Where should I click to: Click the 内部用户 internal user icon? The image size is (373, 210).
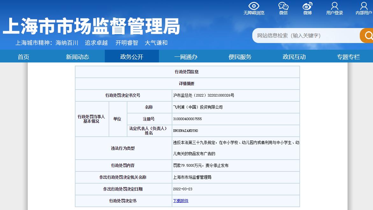[363, 6]
